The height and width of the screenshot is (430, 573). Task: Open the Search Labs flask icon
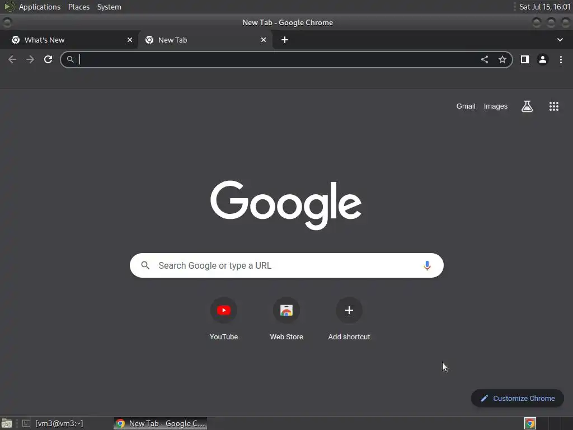tap(527, 106)
